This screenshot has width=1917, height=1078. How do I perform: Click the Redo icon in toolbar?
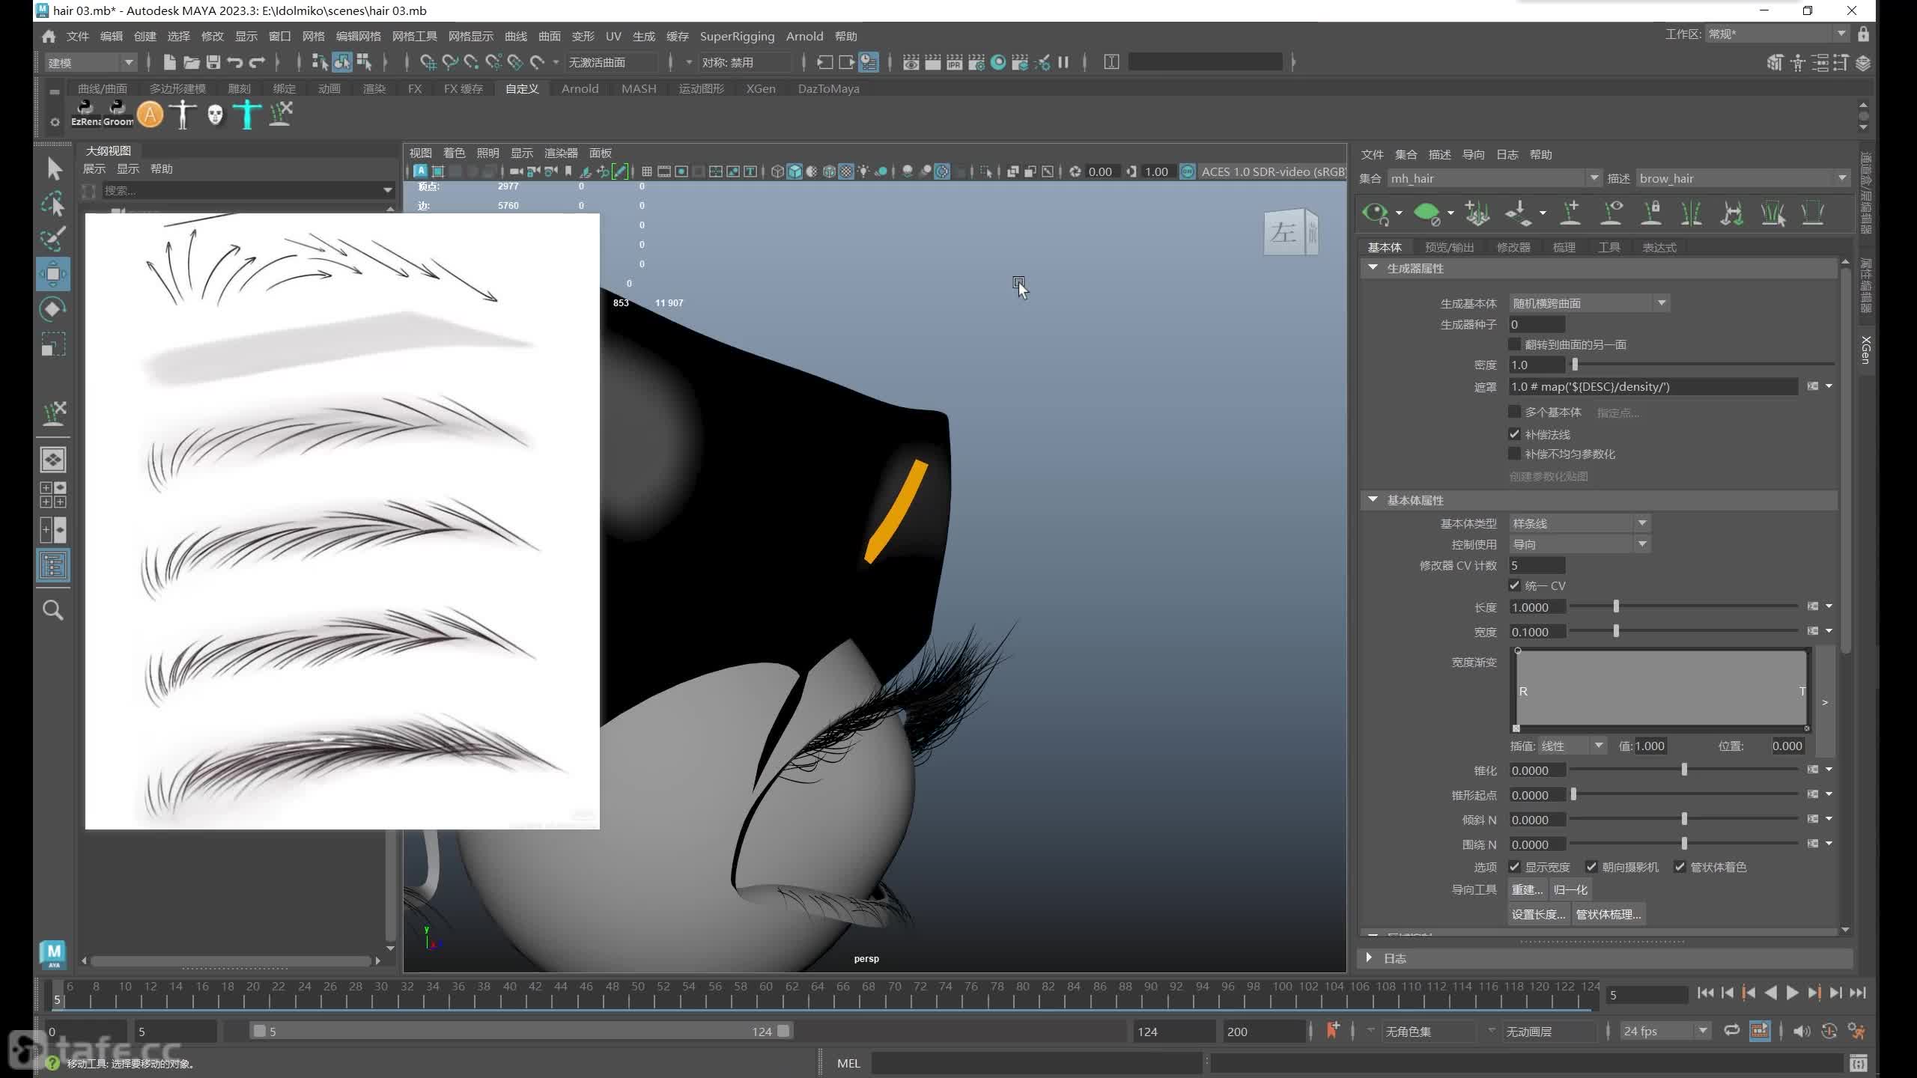(257, 62)
